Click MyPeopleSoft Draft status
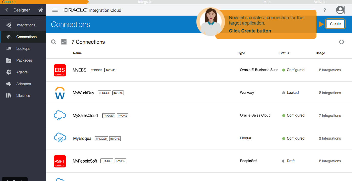This screenshot has width=352, height=181. 288,161
